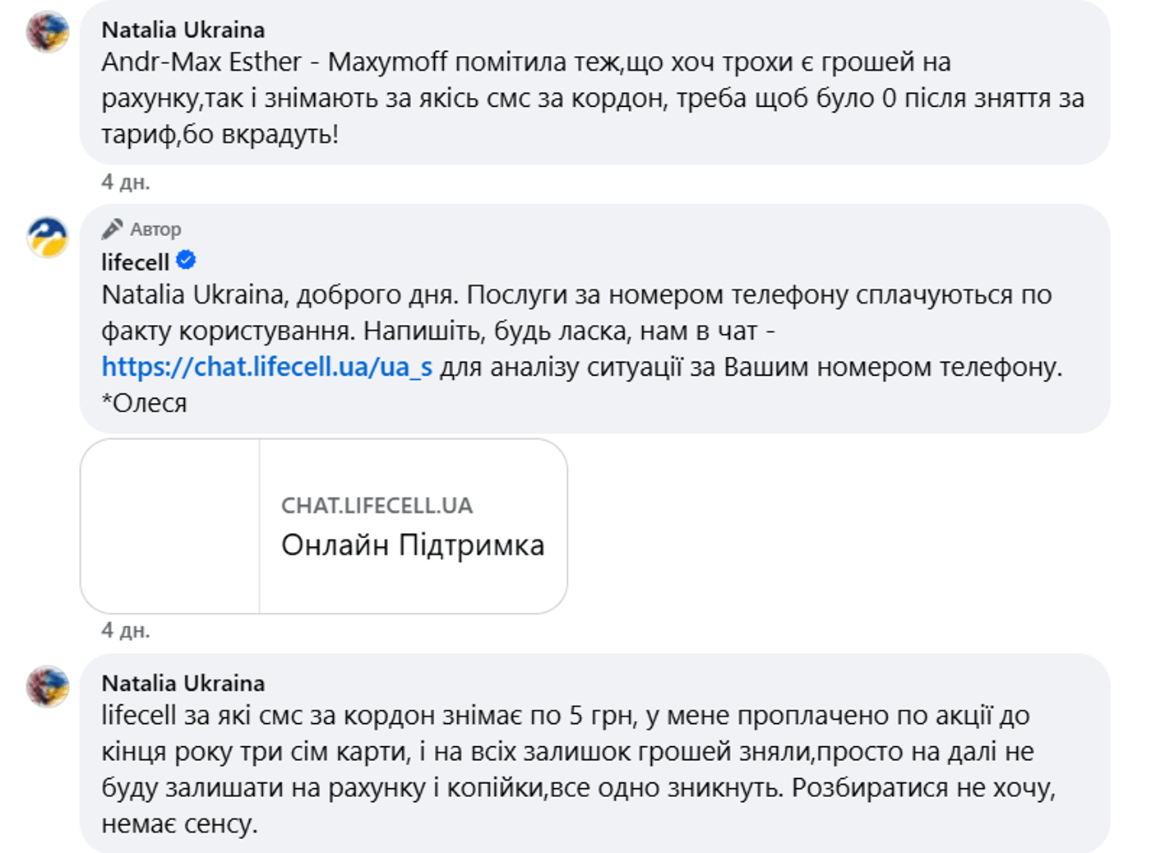Click the "немає сенсу." line in the last comment
Screen dimensions: 1151x853
click(x=179, y=823)
